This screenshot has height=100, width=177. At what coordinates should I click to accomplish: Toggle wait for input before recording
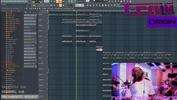click(x=54, y=1)
